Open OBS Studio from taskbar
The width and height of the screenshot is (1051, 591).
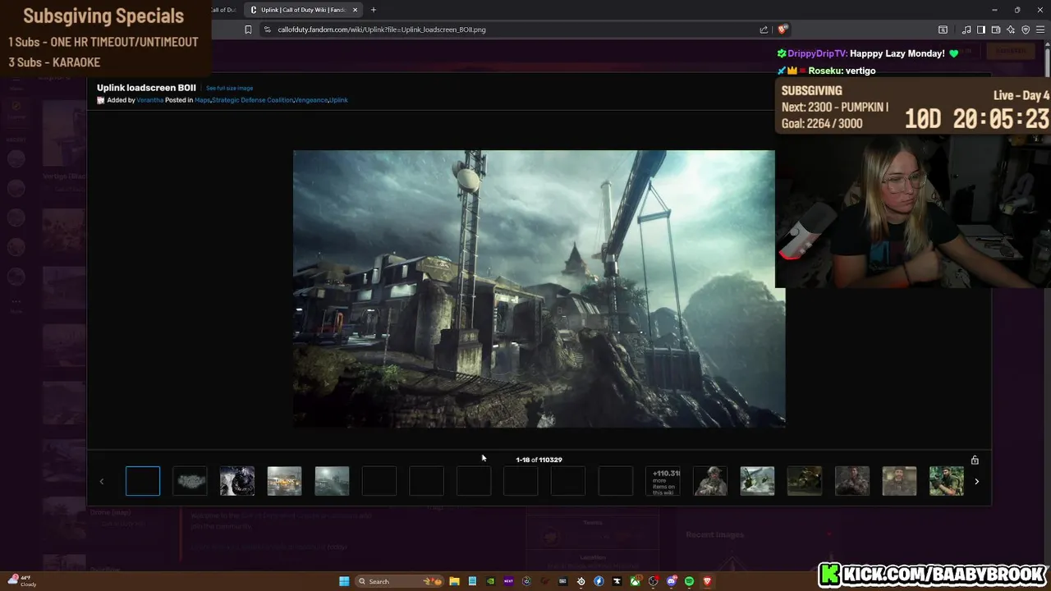(654, 581)
